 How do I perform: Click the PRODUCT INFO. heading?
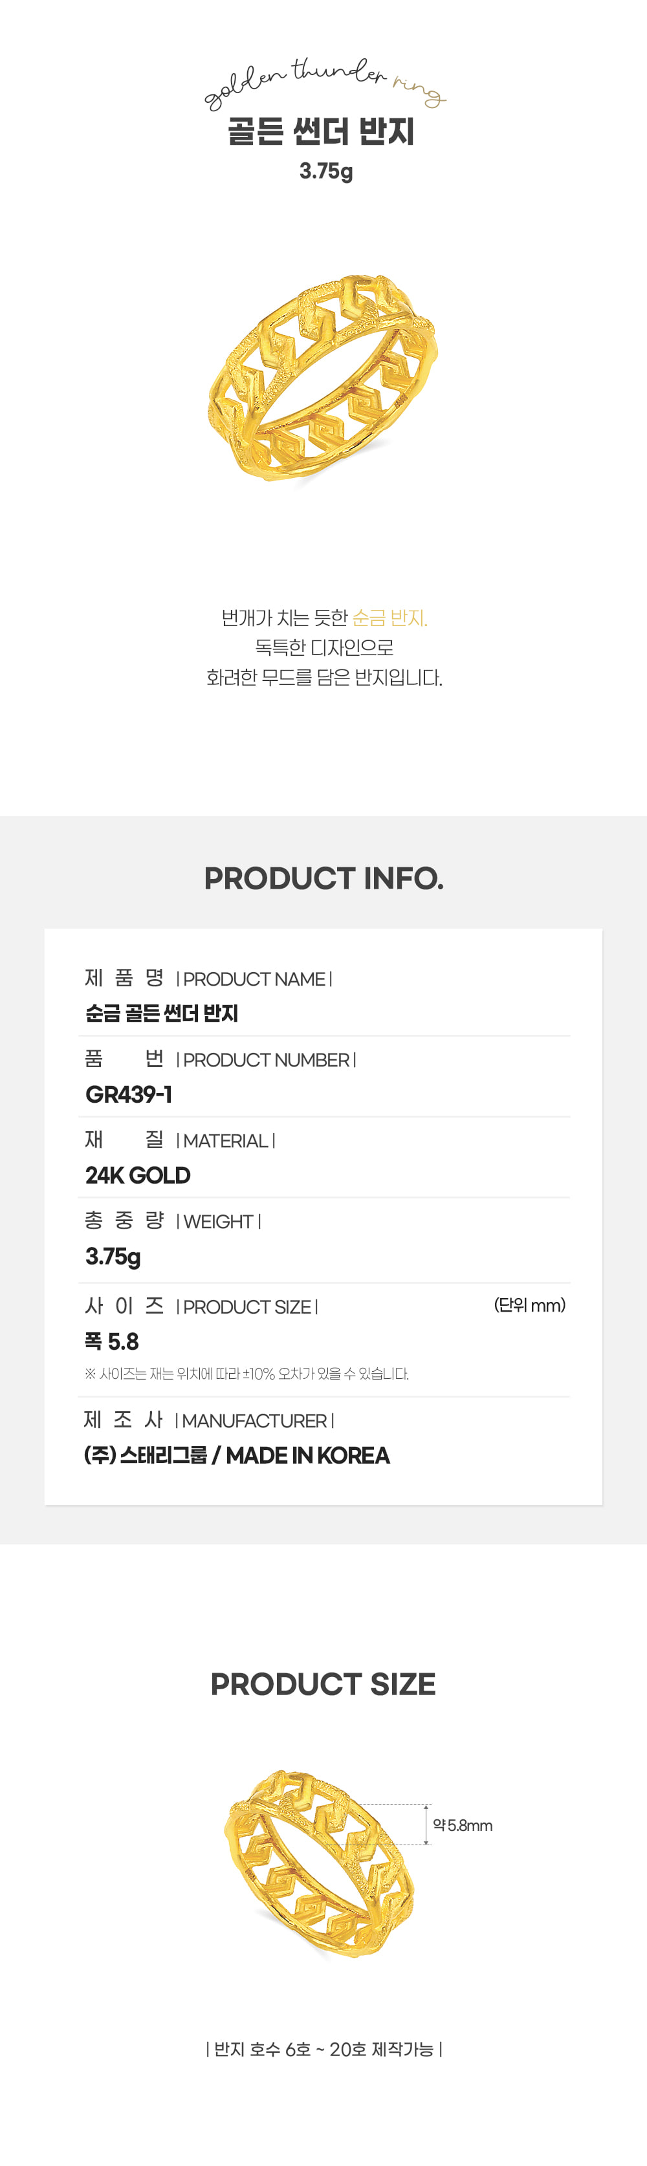pos(324,878)
